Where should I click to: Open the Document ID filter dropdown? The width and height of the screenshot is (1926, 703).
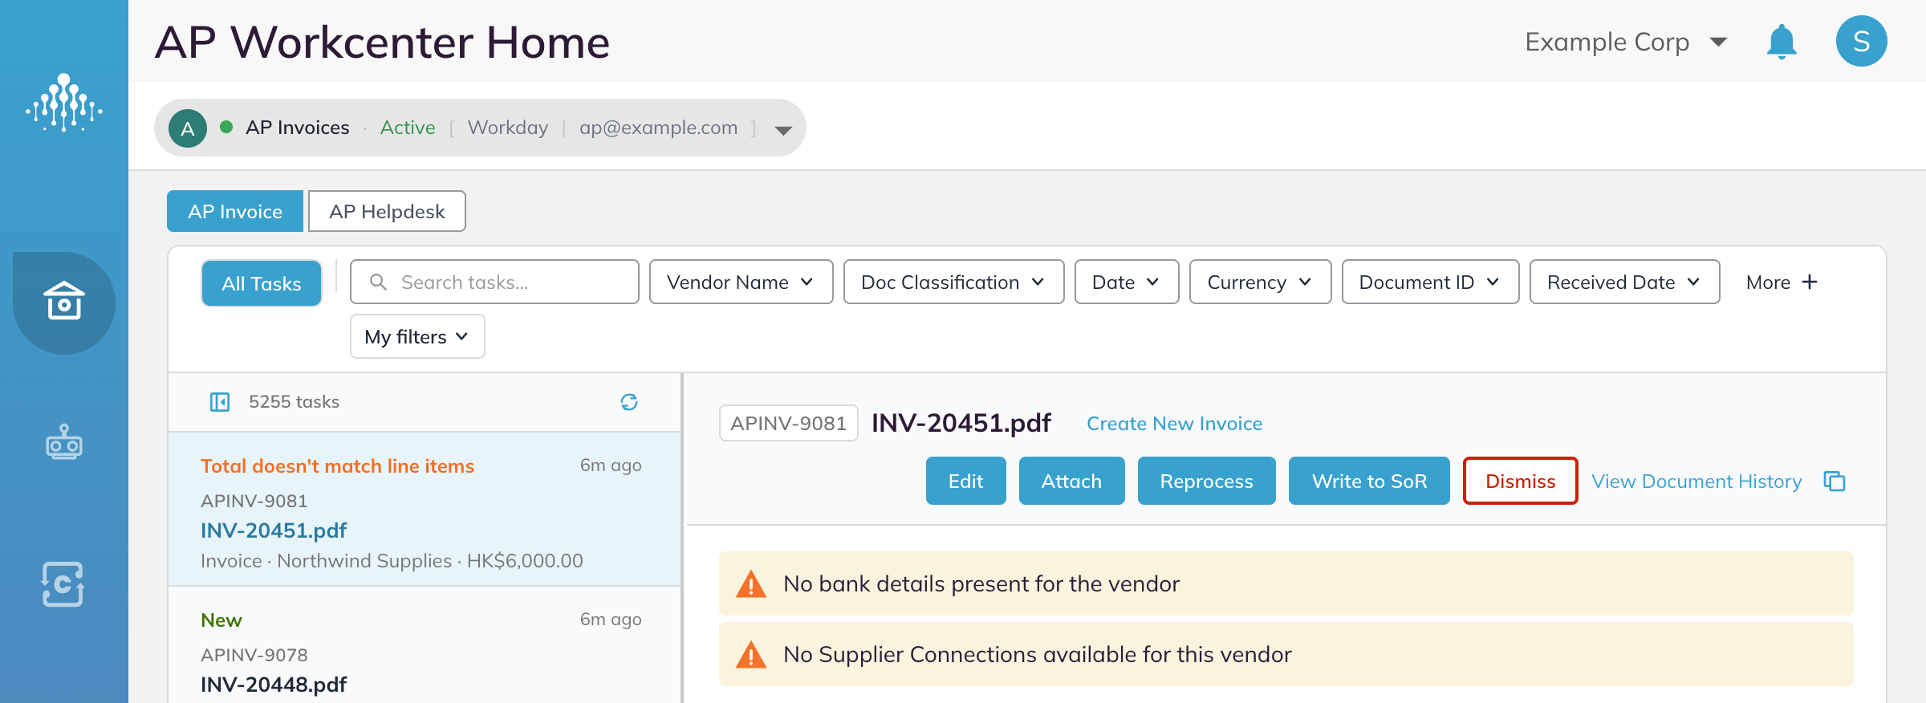tap(1431, 282)
